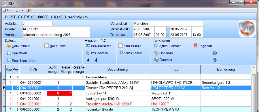Click the table scrollbar up arrow
Image resolution: width=259 pixels, height=112 pixels.
(253, 67)
